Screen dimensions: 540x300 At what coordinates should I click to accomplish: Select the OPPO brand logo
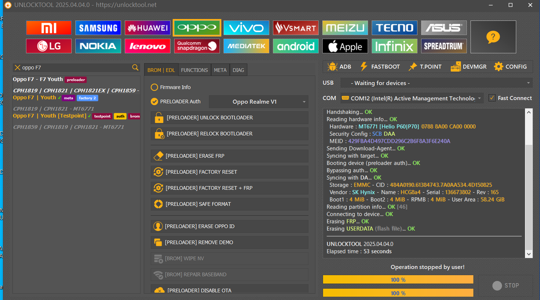click(197, 28)
